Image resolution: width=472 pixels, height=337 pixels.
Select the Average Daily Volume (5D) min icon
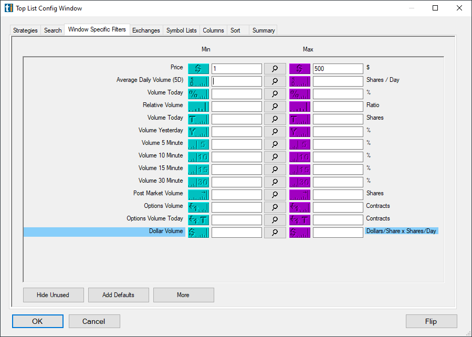(198, 81)
